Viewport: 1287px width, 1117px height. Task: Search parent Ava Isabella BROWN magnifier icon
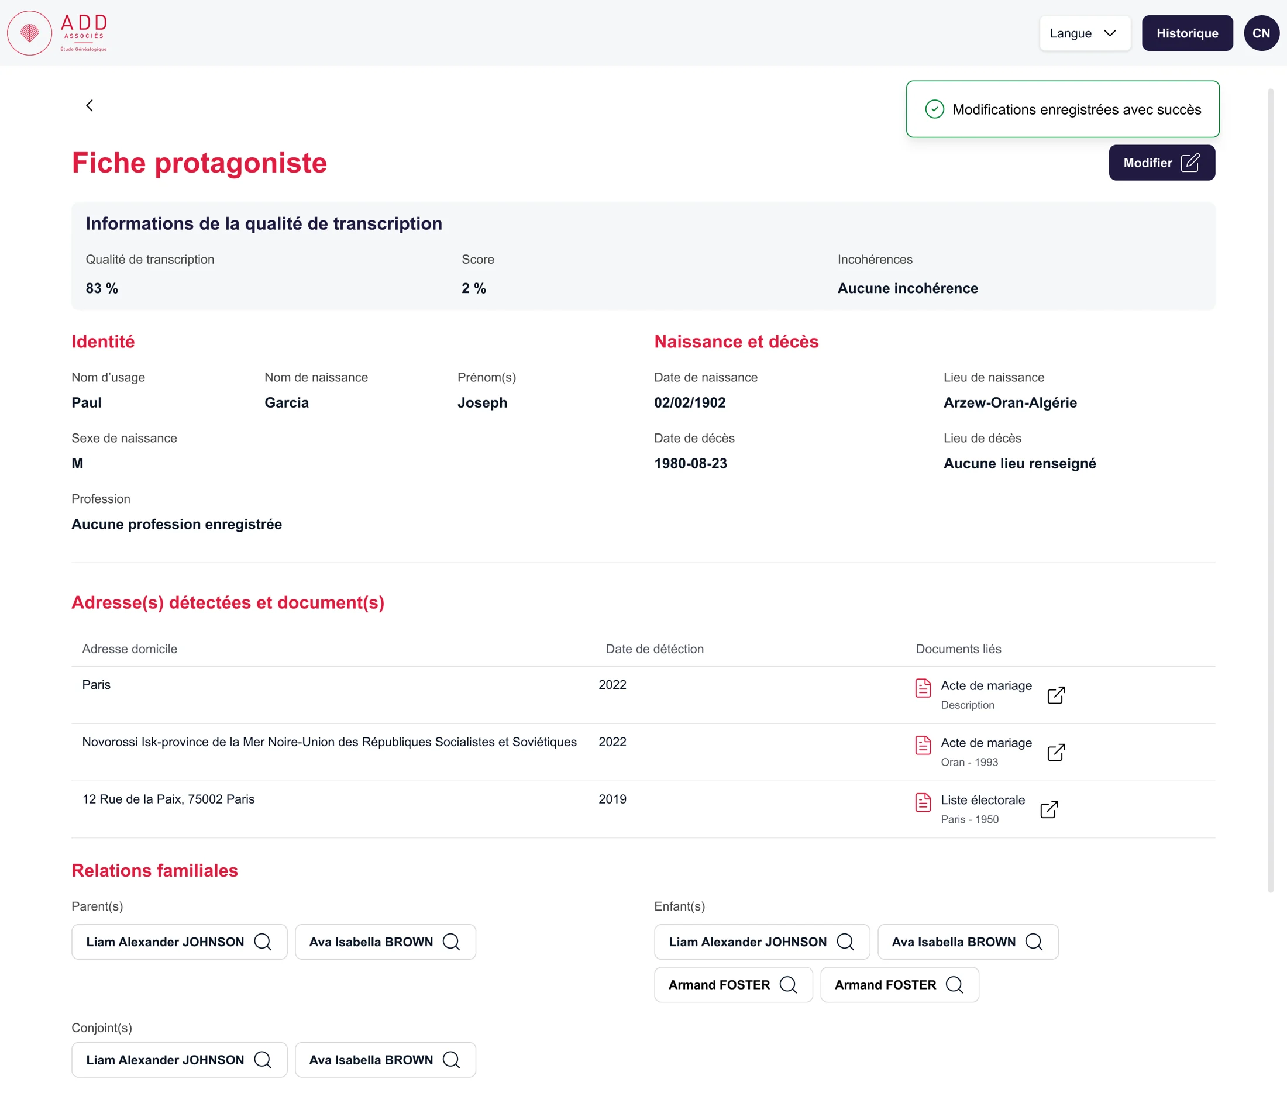tap(451, 941)
